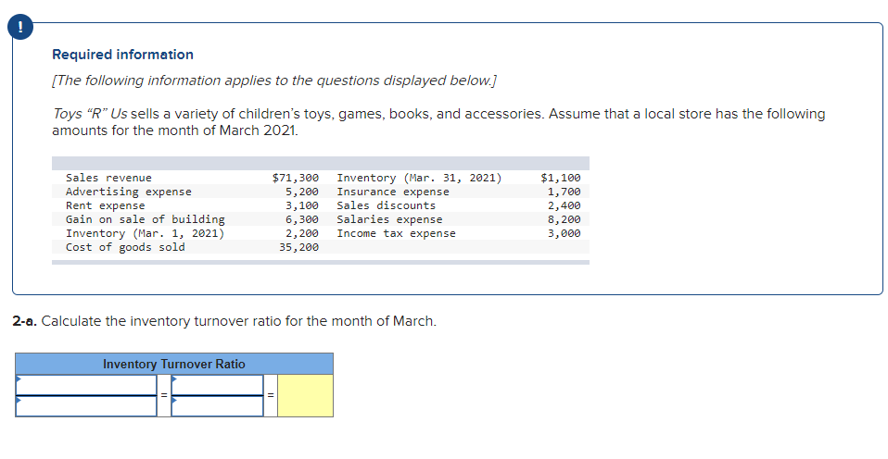This screenshot has height=459, width=888.
Task: Click the Inventory Turnover Ratio header
Action: tap(174, 364)
